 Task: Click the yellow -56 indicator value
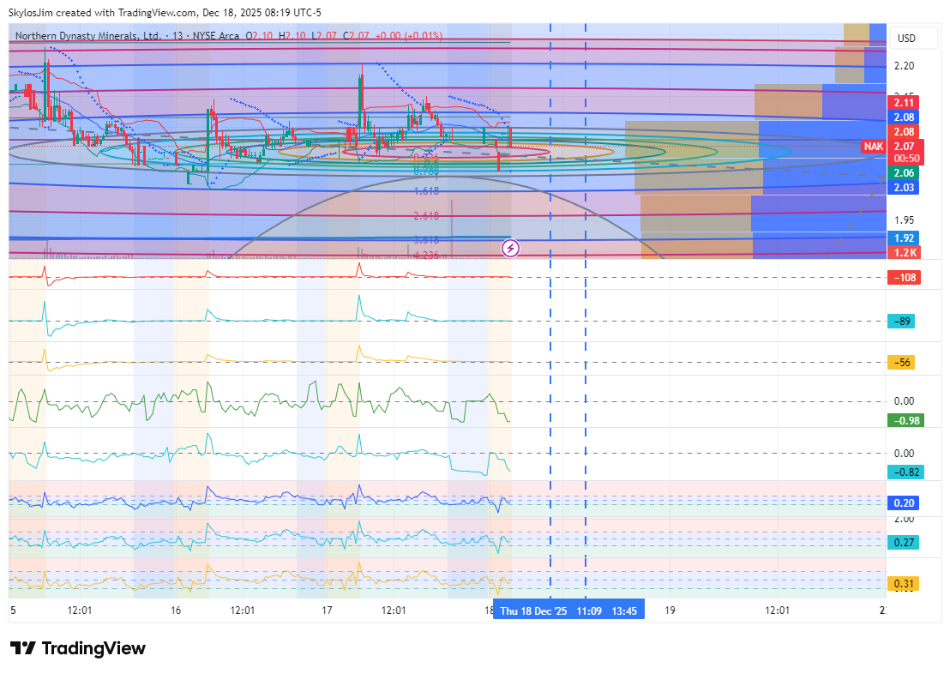[x=903, y=363]
